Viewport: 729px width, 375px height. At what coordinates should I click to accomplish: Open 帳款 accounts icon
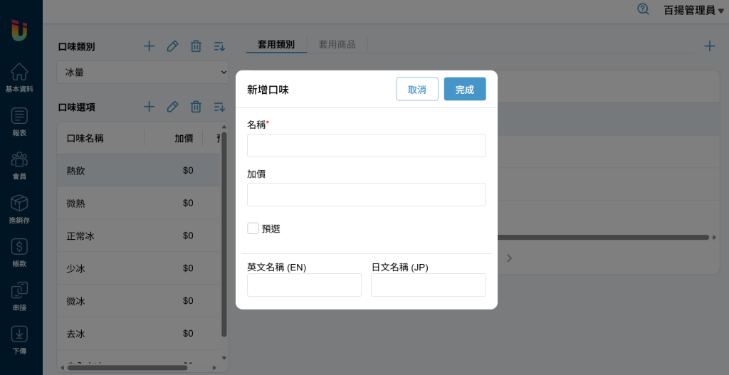coord(20,252)
